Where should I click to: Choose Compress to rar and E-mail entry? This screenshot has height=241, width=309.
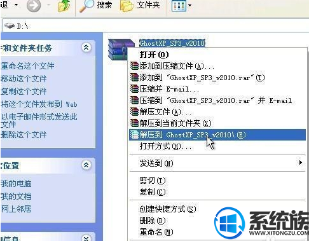tap(217, 100)
